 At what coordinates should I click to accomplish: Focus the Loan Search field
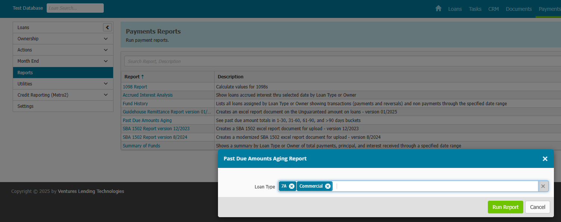tap(75, 8)
